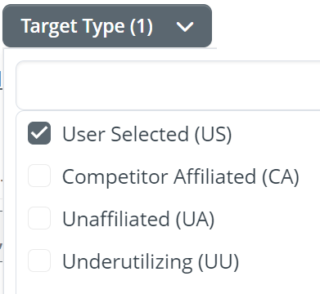
Task: Select the User Selected (US) option label
Action: click(x=147, y=134)
